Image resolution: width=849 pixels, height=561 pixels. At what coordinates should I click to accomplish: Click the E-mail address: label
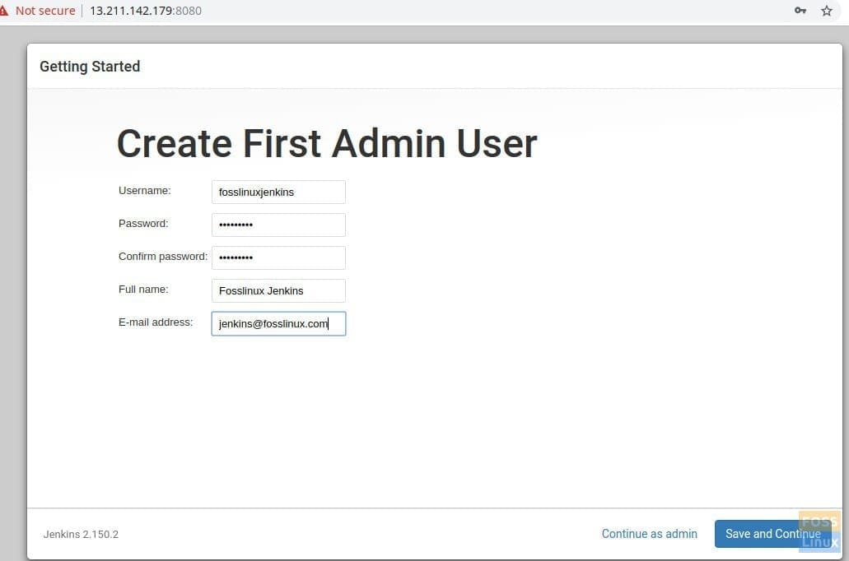(156, 322)
